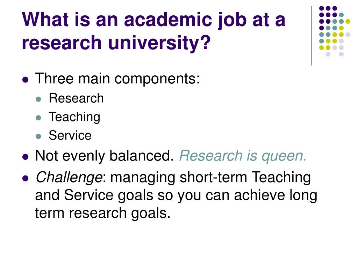
Task: Click the word 'Research' in the sub-list
Action: pos(76,98)
